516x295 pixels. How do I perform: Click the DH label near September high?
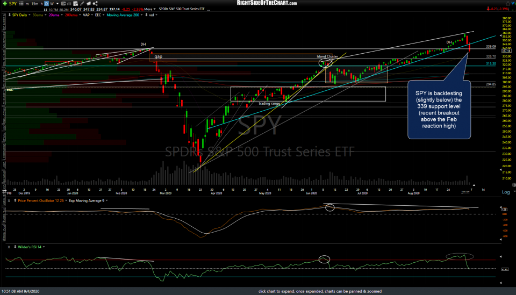pos(449,42)
